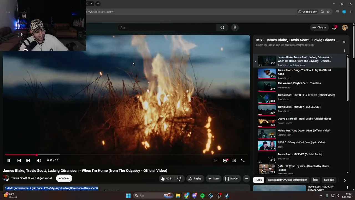Focus the YouTube search box labeled Ara

pyautogui.click(x=167, y=27)
